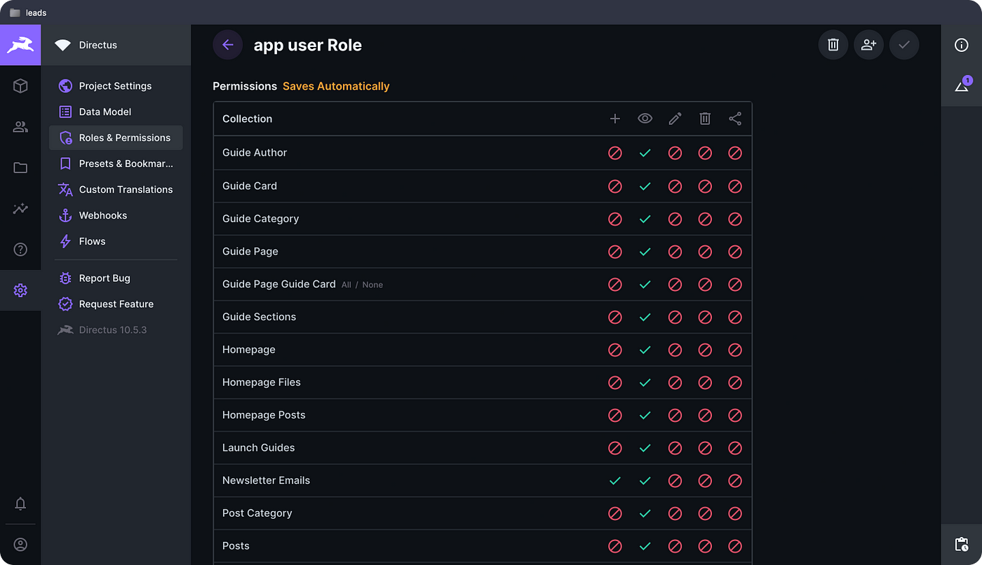Open the notifications bell
Viewport: 982px width, 565px height.
tap(20, 503)
